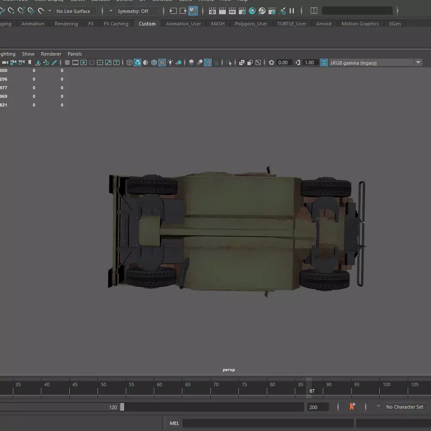Toggle 2D pan/zoom icon
The width and height of the screenshot is (431, 431).
[46, 62]
